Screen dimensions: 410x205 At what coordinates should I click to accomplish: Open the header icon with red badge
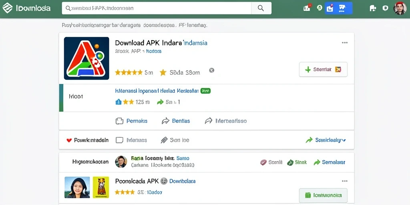(x=307, y=8)
